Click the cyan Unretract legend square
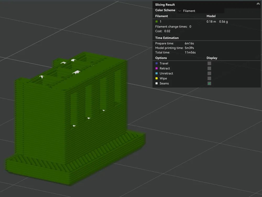The image size is (262, 197). (157, 73)
